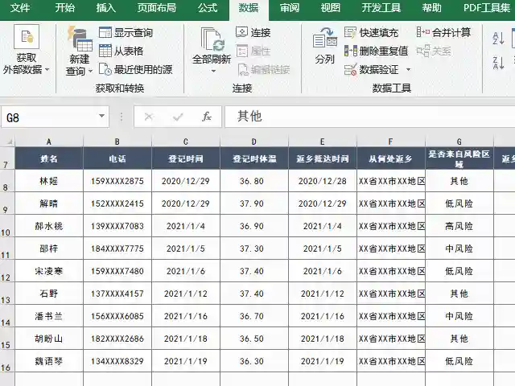Switch to the 公式 ribbon tab

tap(208, 8)
